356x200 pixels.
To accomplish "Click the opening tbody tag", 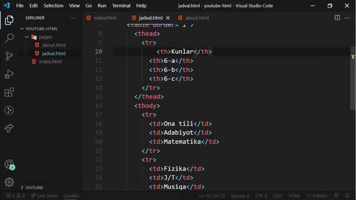I will coord(147,106).
